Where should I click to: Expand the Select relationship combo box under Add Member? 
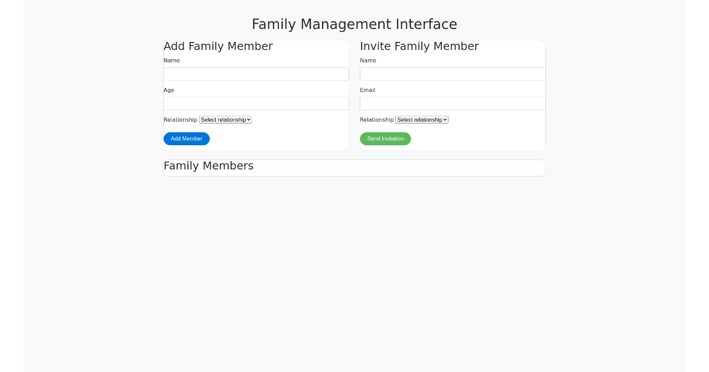click(x=225, y=119)
